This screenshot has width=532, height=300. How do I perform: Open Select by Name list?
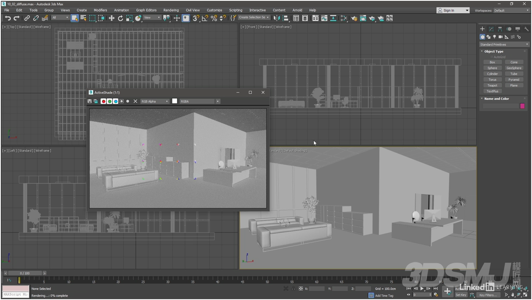(83, 18)
